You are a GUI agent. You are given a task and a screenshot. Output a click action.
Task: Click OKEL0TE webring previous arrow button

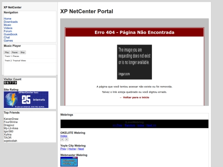[62, 139]
